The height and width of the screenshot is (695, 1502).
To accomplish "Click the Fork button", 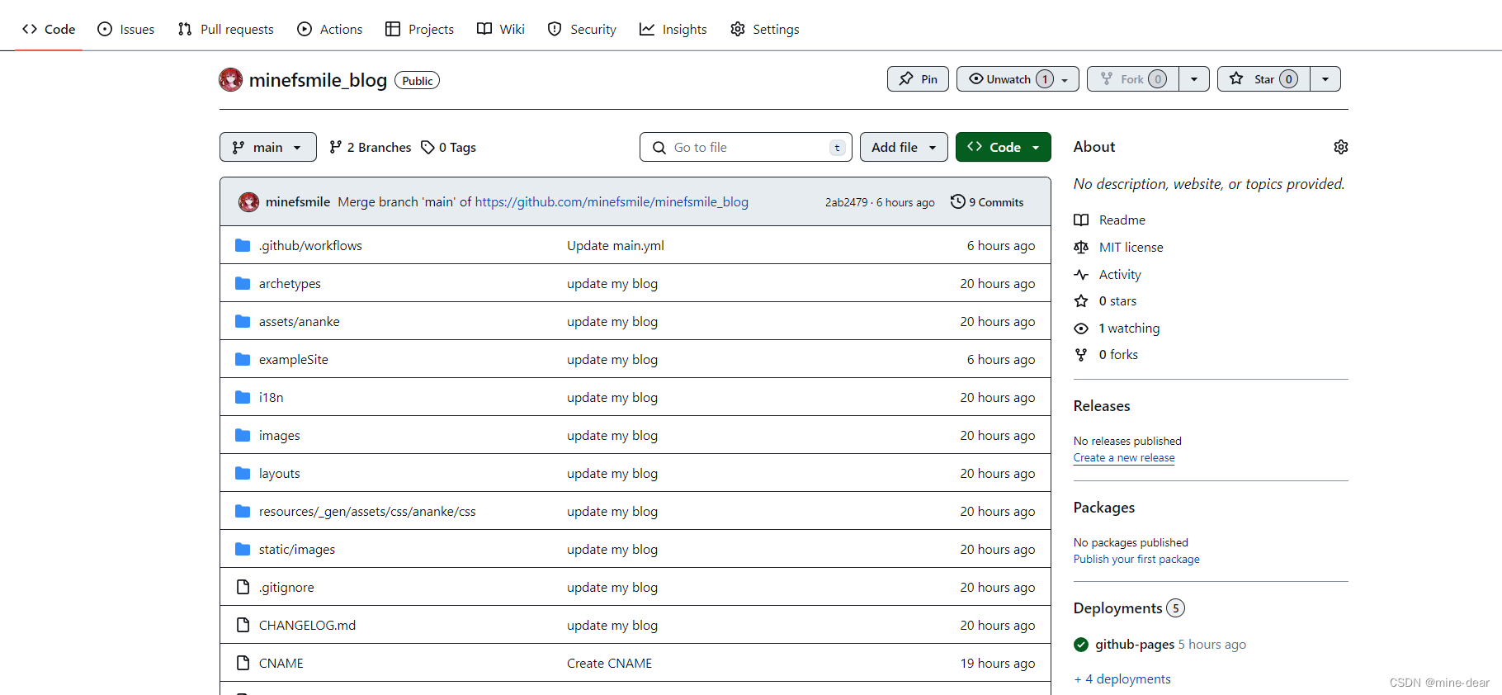I will (x=1133, y=79).
